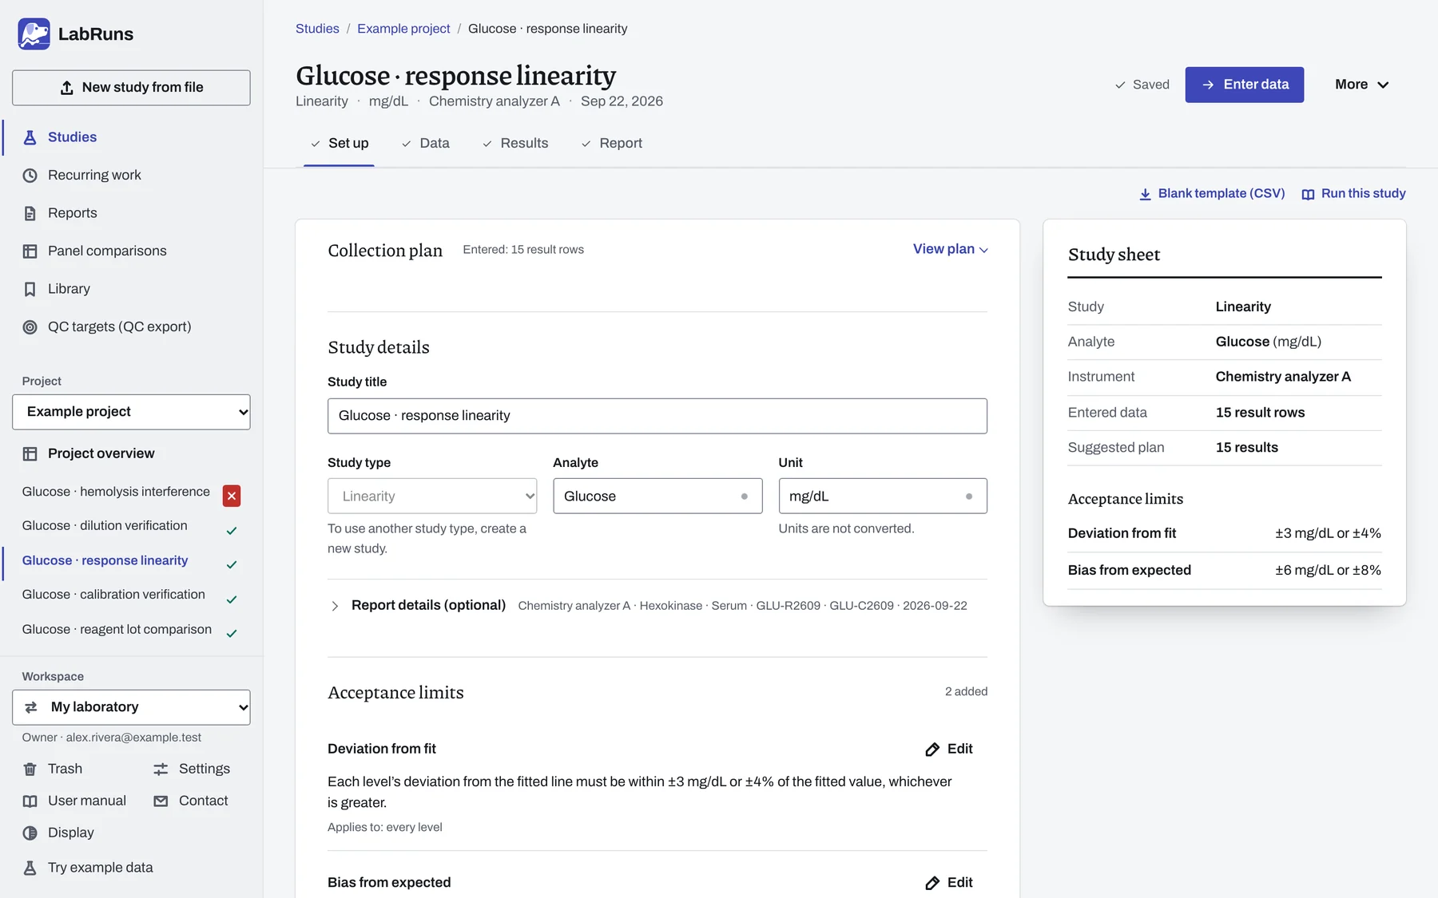The image size is (1438, 898).
Task: Click '15 results' Suggested plan value
Action: (1246, 448)
